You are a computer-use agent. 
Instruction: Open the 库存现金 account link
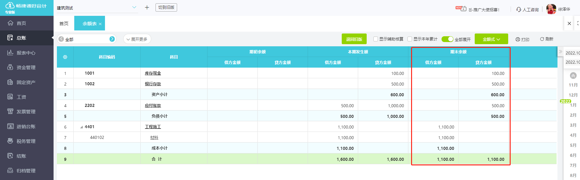point(153,73)
